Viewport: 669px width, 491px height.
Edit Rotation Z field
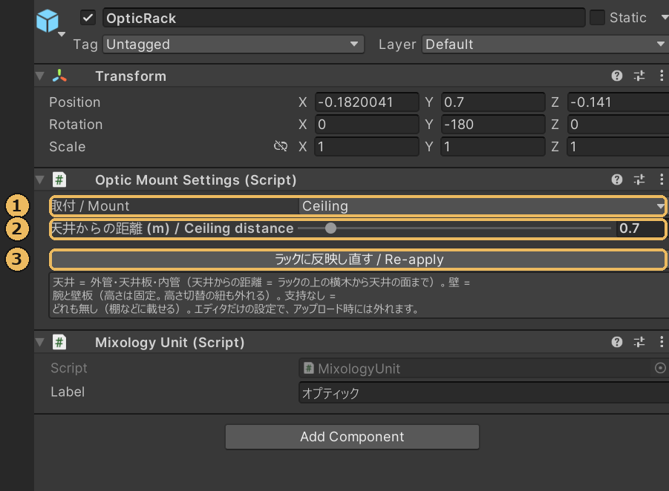(x=619, y=125)
